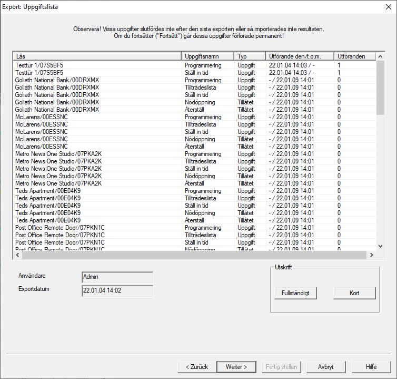Click the Kort print button
Viewport: 397px width, 379px height.
[354, 293]
